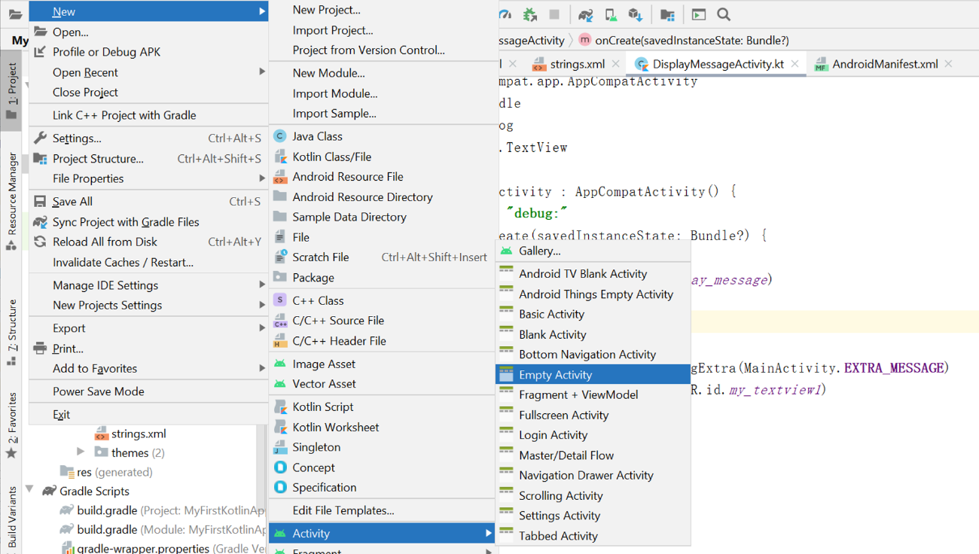Image resolution: width=979 pixels, height=554 pixels.
Task: Open the Build Variants sidebar tab
Action: 11,519
